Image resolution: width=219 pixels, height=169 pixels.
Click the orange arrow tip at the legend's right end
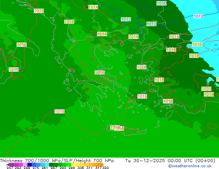pyautogui.click(x=103, y=165)
